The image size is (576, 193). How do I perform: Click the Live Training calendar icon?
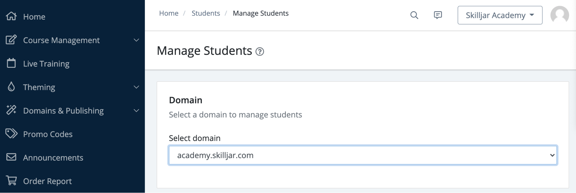[x=11, y=63]
